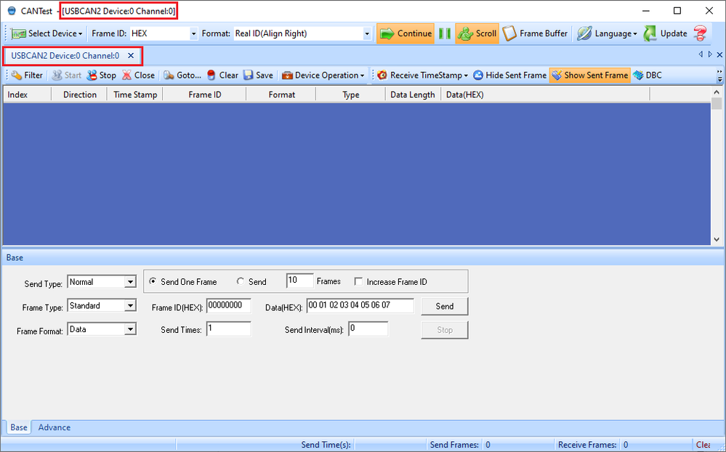726x452 pixels.
Task: Click the Index column header
Action: pyautogui.click(x=27, y=94)
